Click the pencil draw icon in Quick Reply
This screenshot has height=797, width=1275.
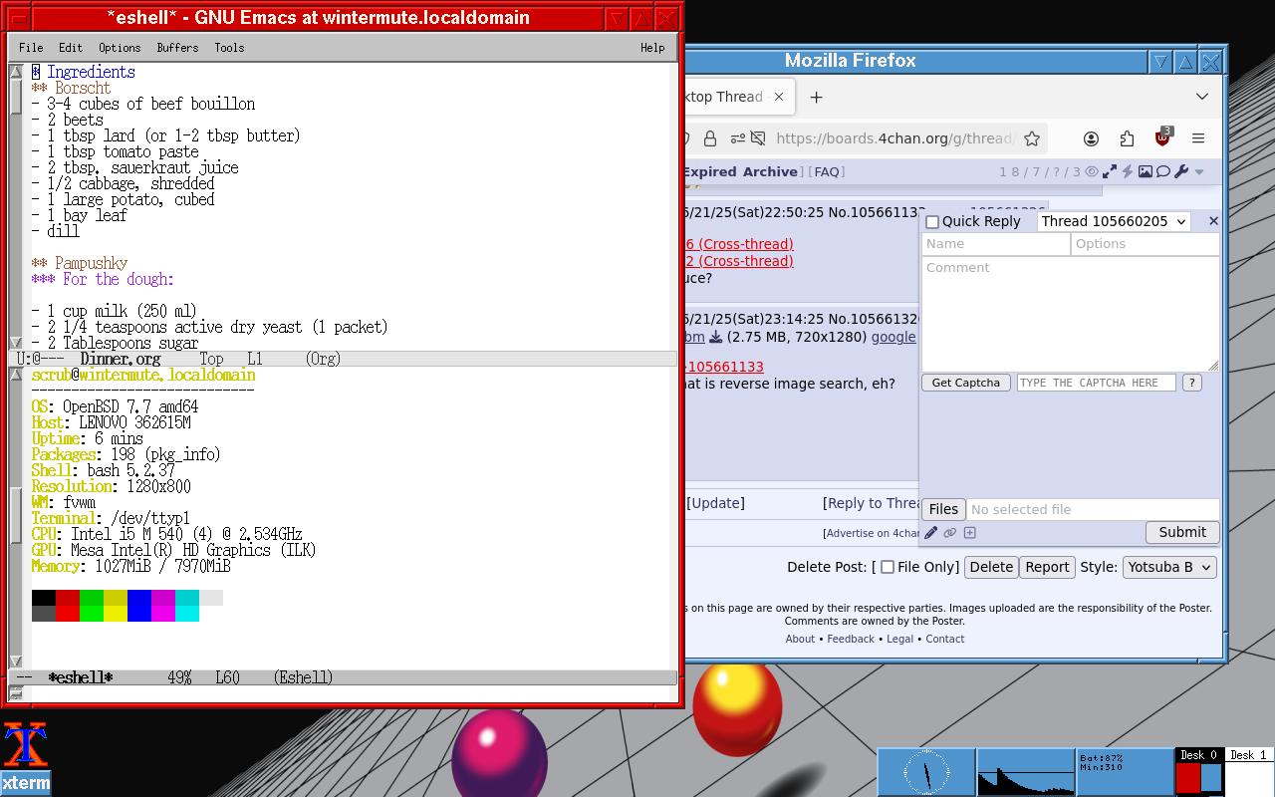[x=931, y=533]
